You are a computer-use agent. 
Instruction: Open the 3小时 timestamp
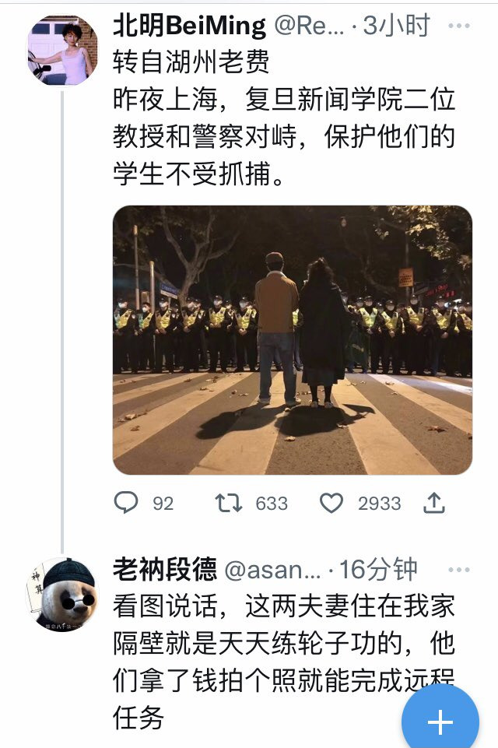coord(396,25)
